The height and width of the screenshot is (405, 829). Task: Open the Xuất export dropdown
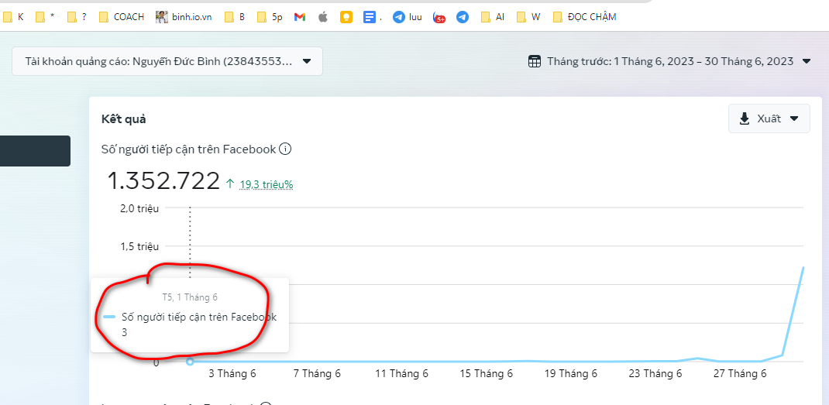[x=769, y=118]
